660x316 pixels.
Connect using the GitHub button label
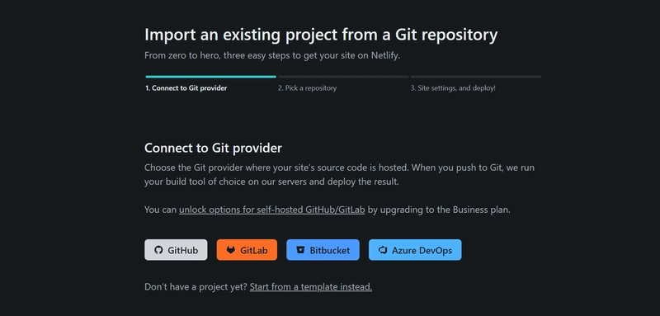point(182,250)
